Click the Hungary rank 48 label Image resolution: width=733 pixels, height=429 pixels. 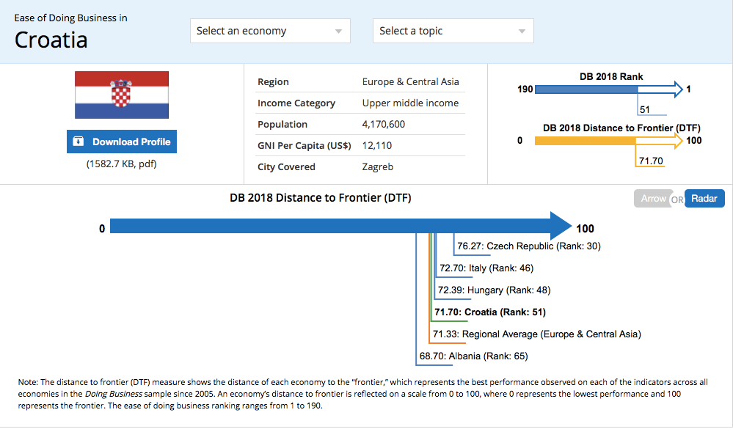tap(494, 290)
